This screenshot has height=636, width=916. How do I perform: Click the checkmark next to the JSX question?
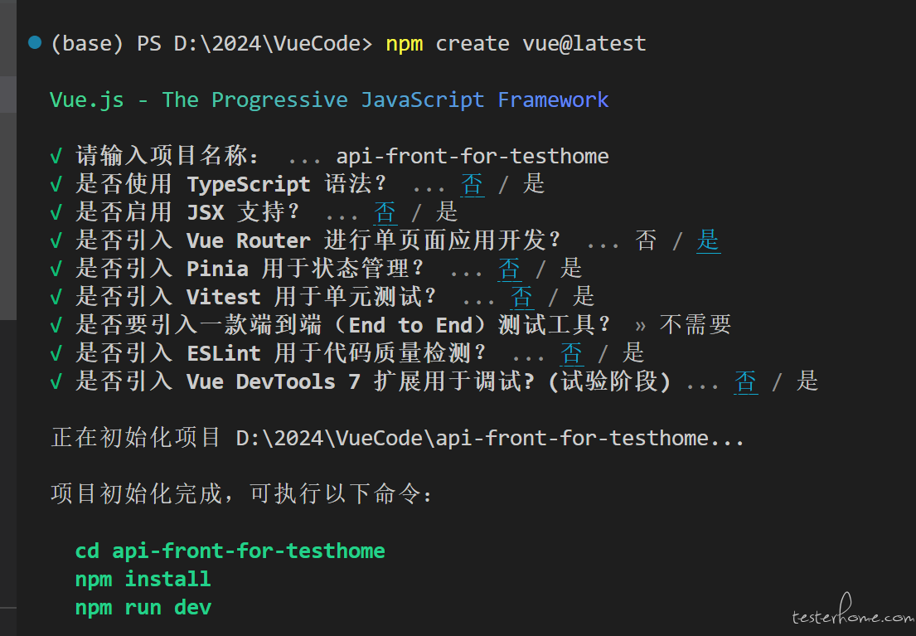click(56, 212)
